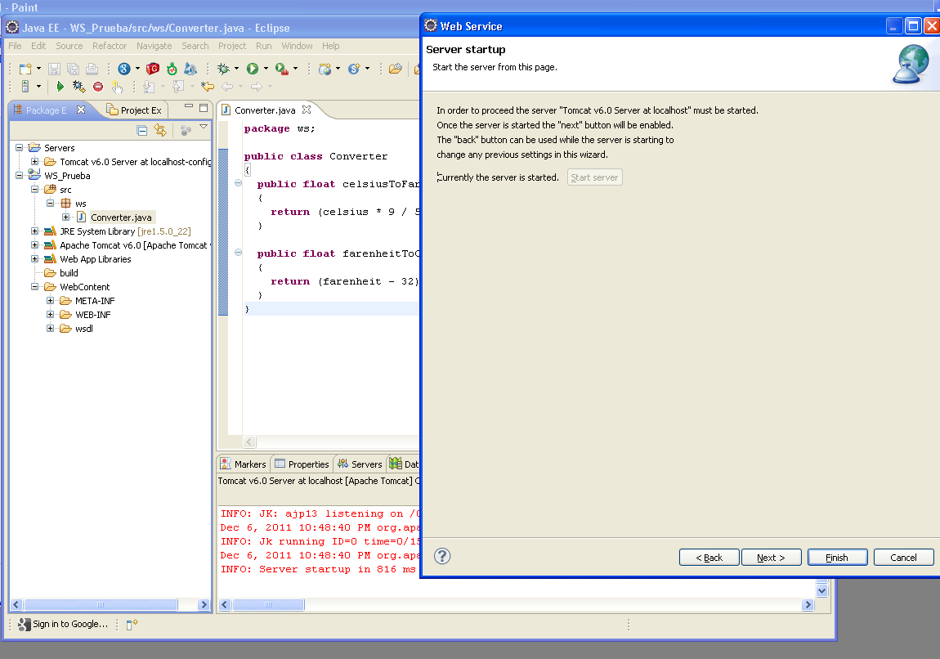Collapse the Servers tree node

click(19, 147)
